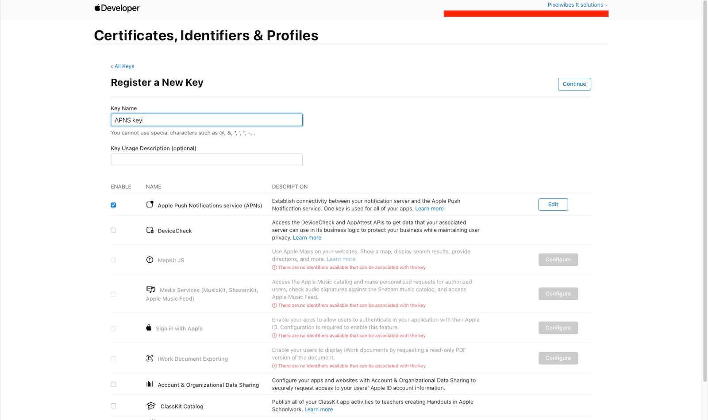Click the Sign in with Apple icon
The height and width of the screenshot is (420, 708).
coord(149,328)
